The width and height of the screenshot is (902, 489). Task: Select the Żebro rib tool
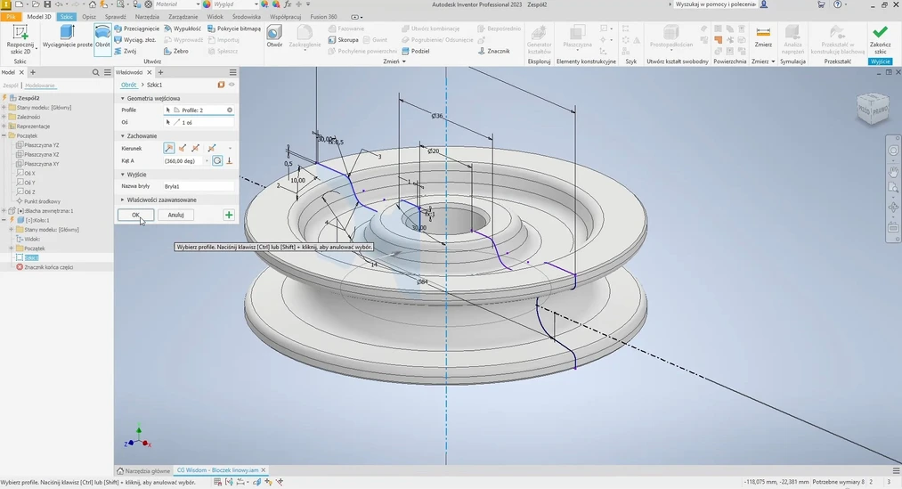(176, 51)
